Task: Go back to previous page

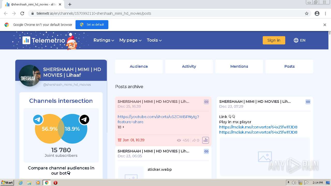Action: coord(6,13)
